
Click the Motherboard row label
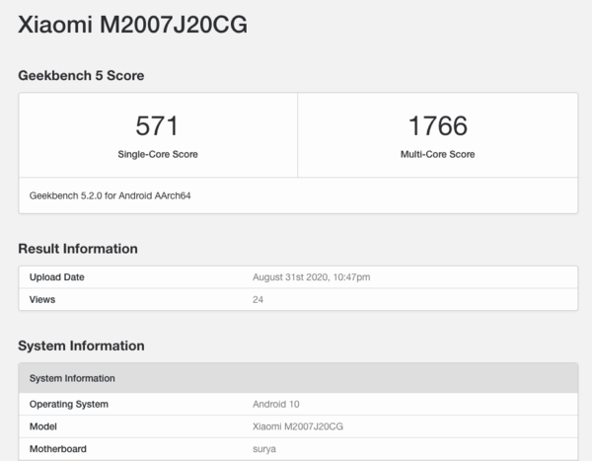(x=58, y=449)
